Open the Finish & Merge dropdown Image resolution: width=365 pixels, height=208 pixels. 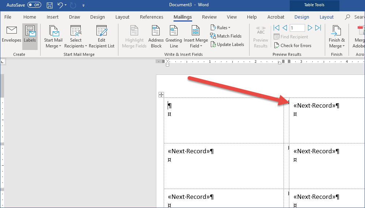(337, 37)
